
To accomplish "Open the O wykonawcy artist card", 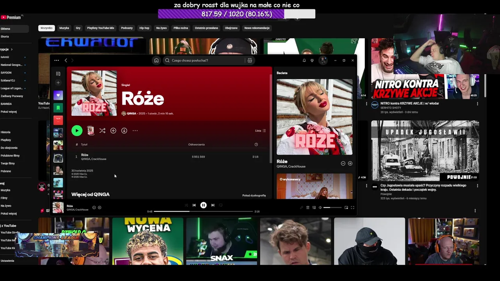I will click(x=314, y=186).
